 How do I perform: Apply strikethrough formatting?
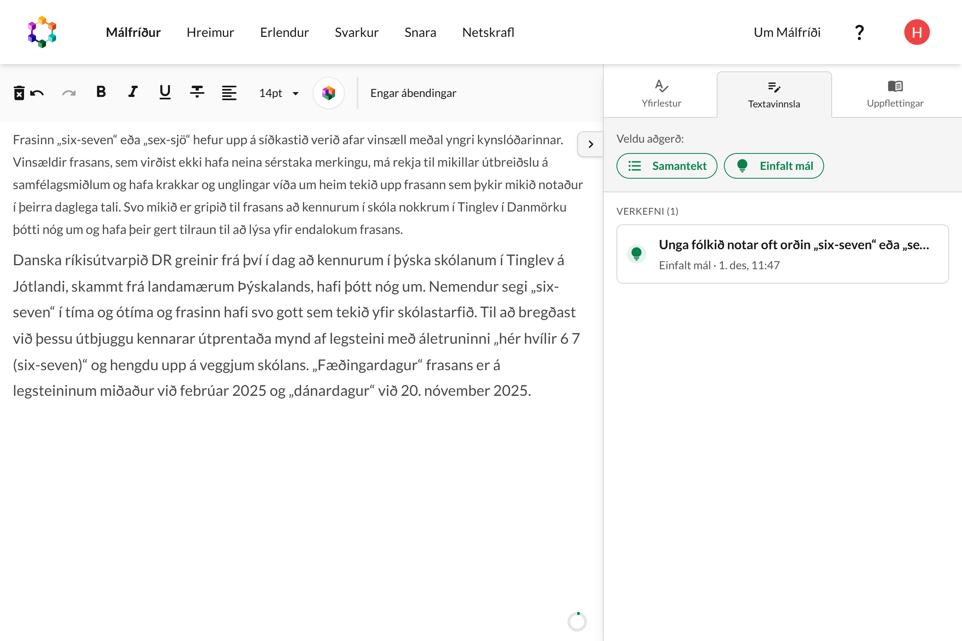(x=197, y=93)
